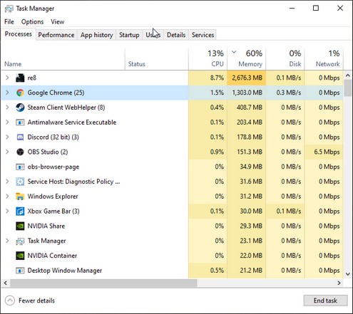Image resolution: width=353 pixels, height=314 pixels.
Task: Click the Task Manager process row icon
Action: 20,241
